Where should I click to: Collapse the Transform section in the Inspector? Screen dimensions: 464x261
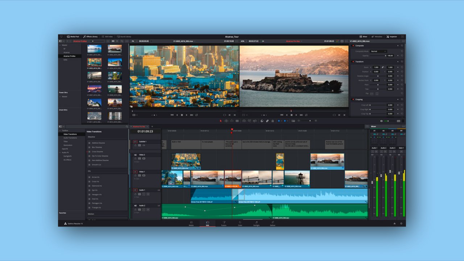(360, 62)
